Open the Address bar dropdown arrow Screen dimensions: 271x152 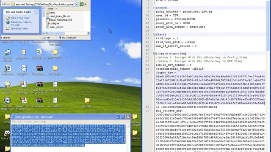[x=76, y=4]
